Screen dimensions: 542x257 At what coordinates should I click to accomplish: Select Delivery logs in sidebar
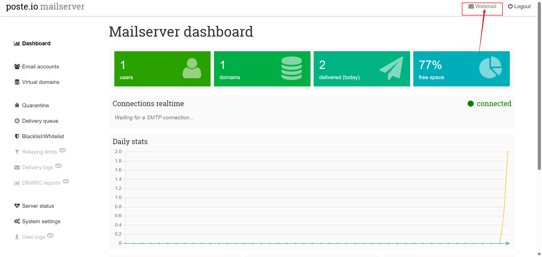[x=38, y=167]
